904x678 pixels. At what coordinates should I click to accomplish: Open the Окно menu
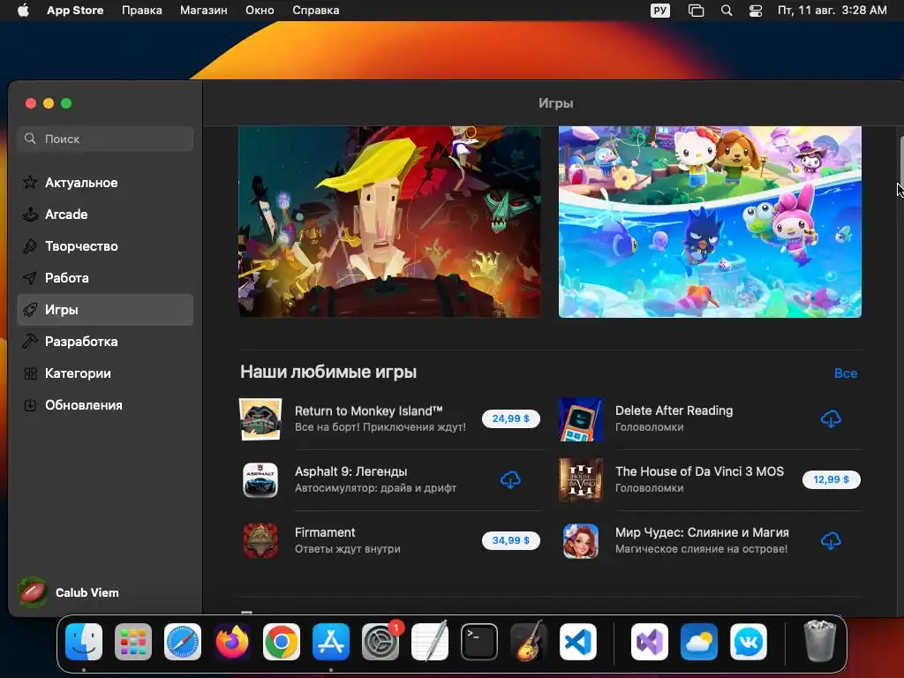(x=260, y=11)
